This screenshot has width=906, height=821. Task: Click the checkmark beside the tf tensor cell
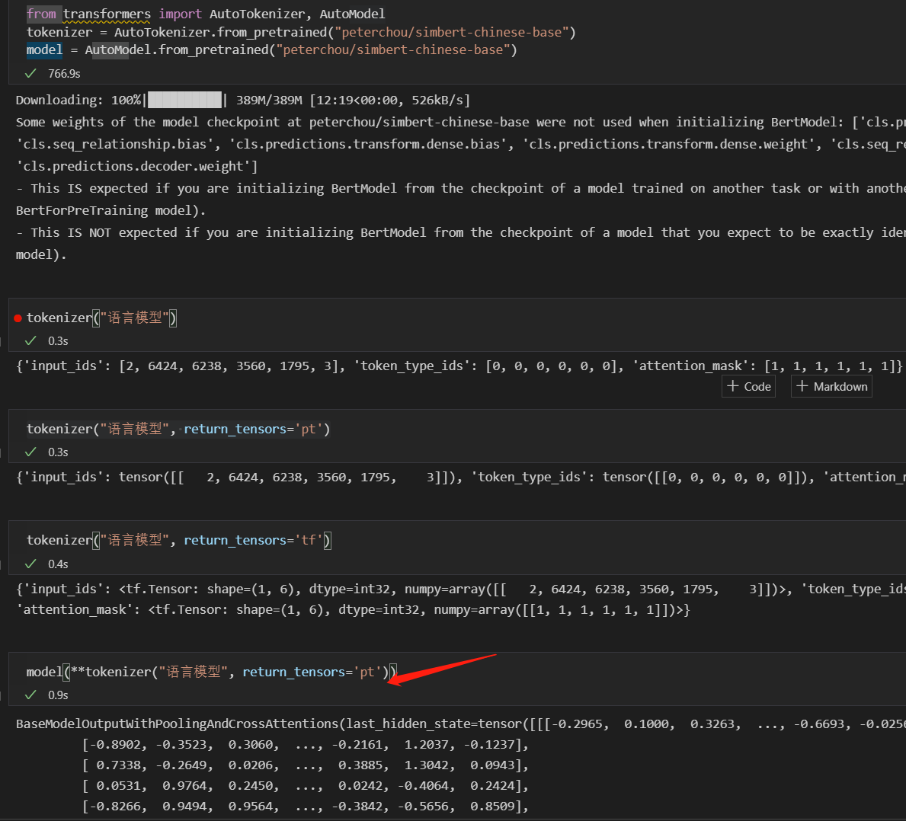tap(30, 564)
